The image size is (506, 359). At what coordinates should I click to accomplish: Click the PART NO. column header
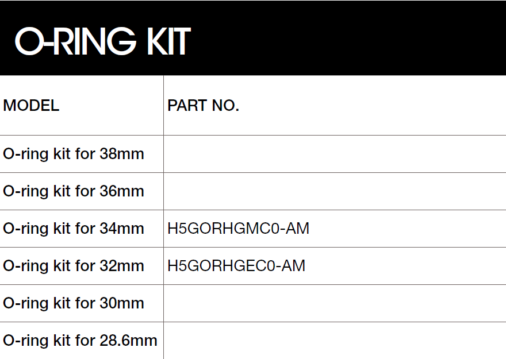(x=203, y=106)
